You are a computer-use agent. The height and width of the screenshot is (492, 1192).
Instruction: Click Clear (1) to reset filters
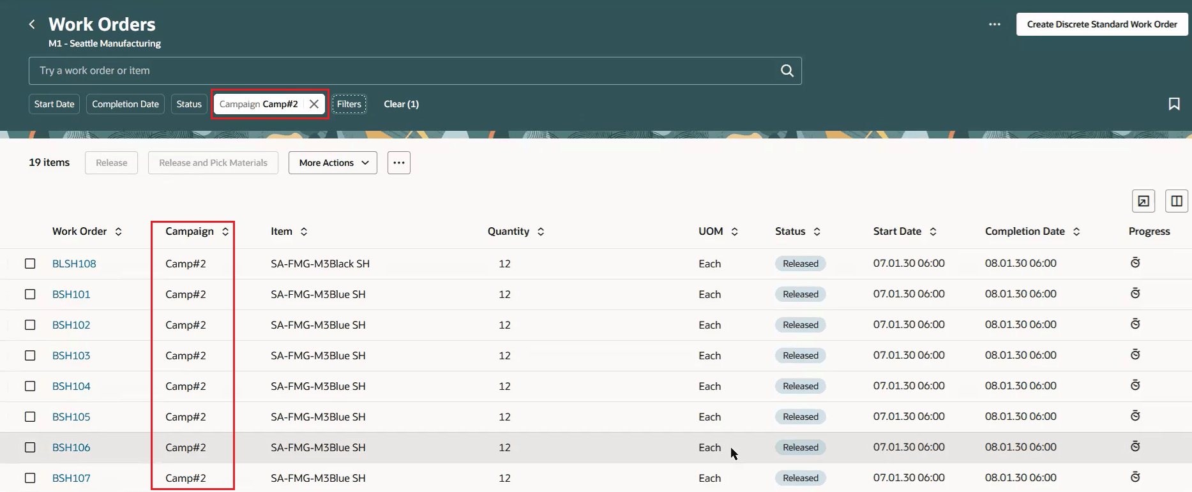[x=402, y=104]
